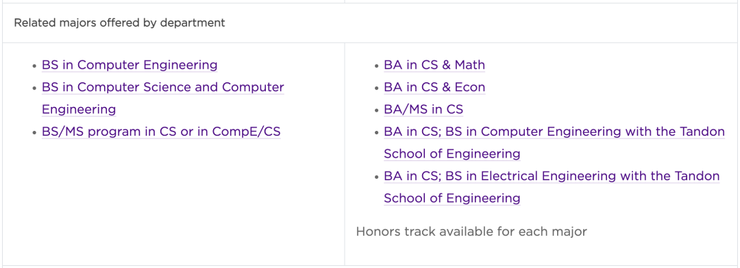Image resolution: width=740 pixels, height=268 pixels.
Task: Open the BA in CS & Math link
Action: (x=434, y=64)
